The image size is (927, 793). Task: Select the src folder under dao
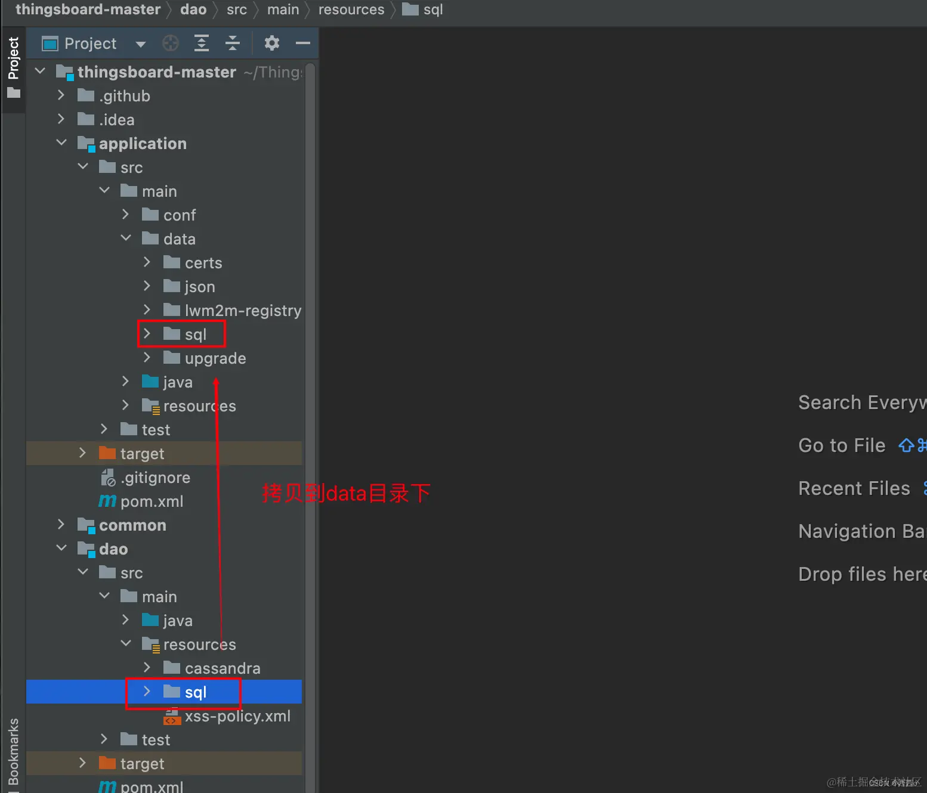point(121,572)
